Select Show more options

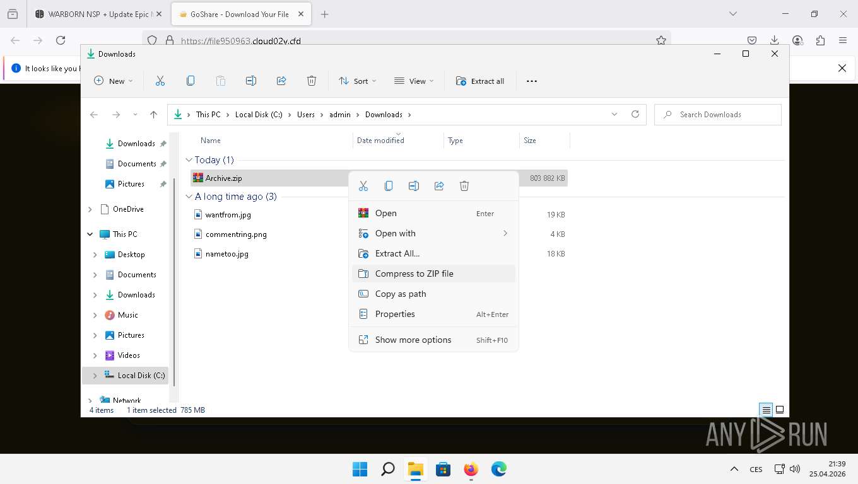(x=433, y=340)
